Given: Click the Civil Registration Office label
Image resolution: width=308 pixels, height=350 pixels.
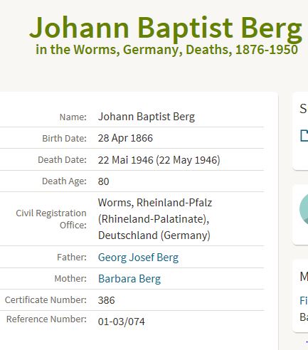Looking at the screenshot, I should (51, 219).
